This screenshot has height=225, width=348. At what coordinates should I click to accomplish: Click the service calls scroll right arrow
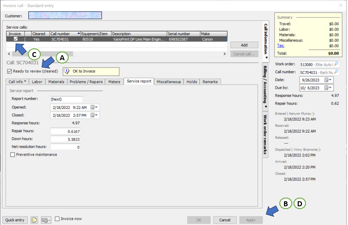(x=225, y=54)
